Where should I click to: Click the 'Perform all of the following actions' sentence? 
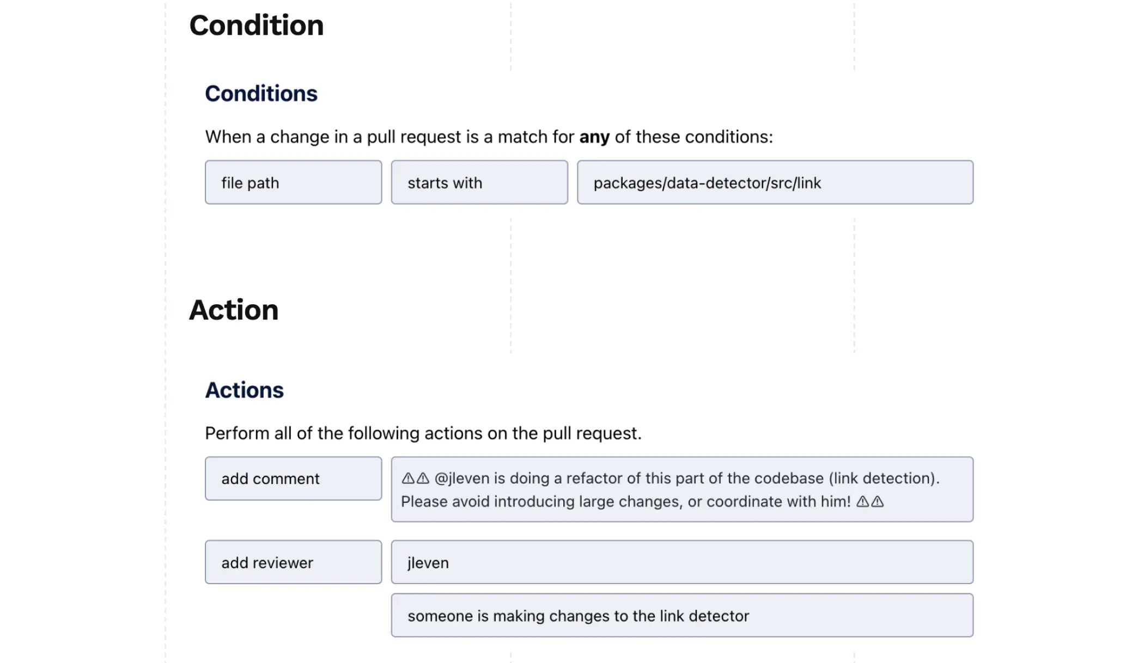click(x=423, y=433)
